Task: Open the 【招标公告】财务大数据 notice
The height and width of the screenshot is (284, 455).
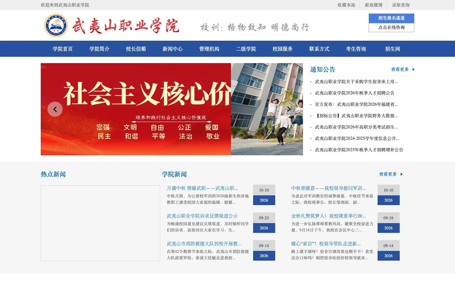Action: pos(356,116)
